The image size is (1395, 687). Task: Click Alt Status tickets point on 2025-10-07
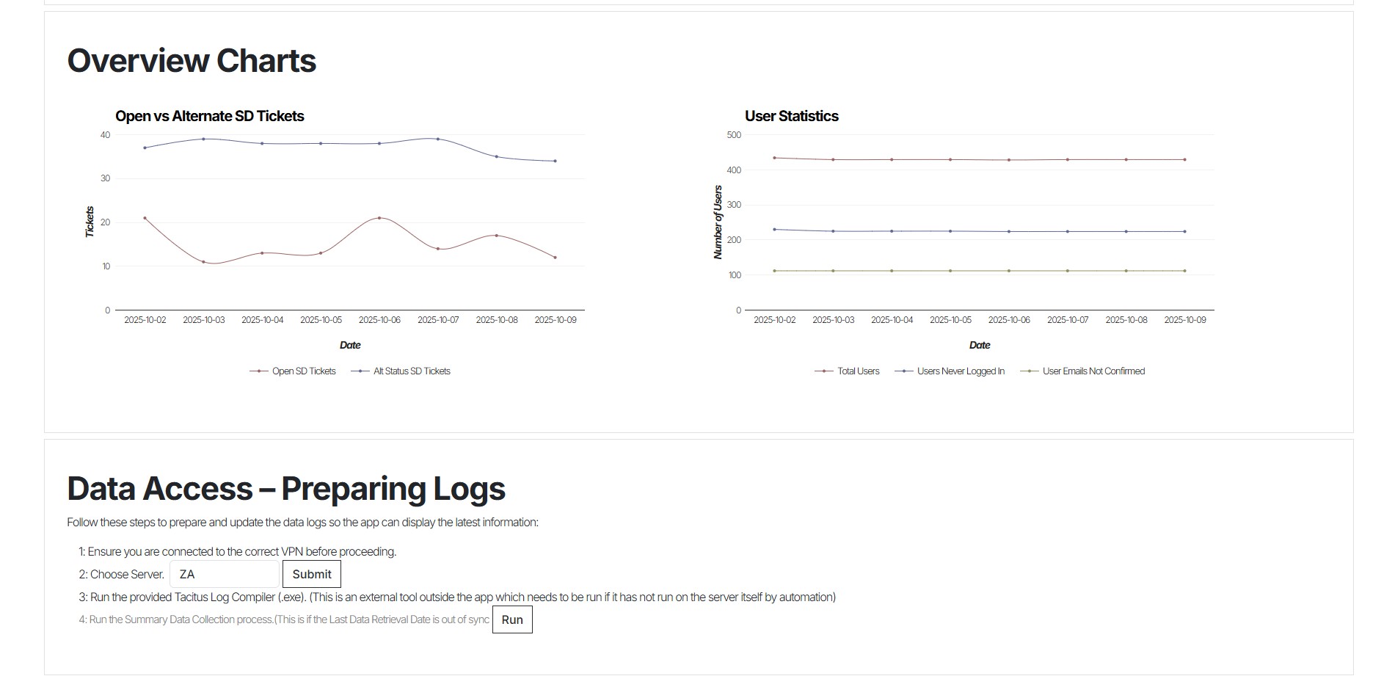[438, 139]
